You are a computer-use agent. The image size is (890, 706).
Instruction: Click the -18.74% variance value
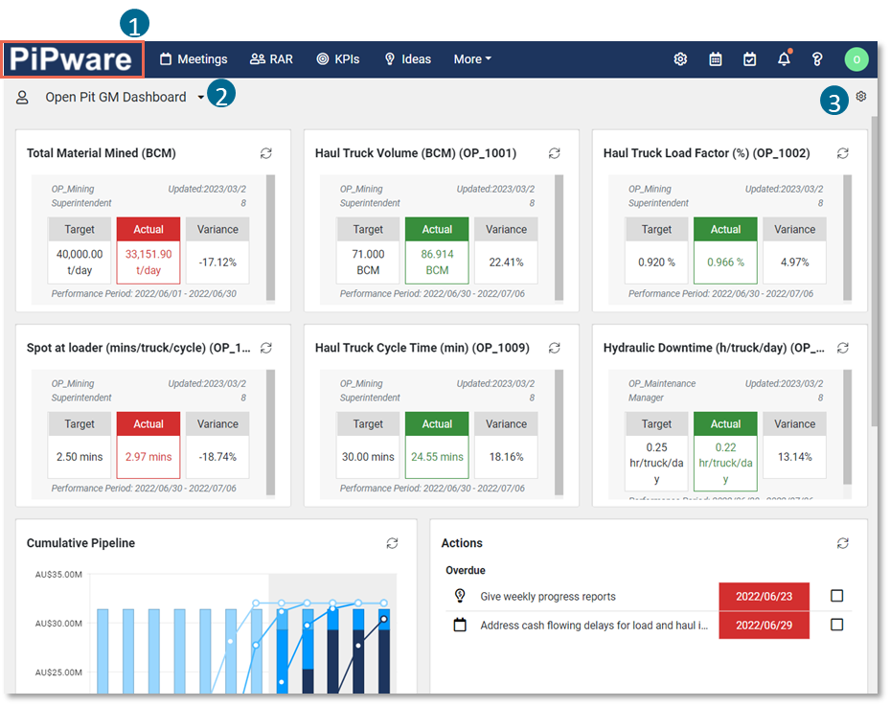[x=217, y=457]
